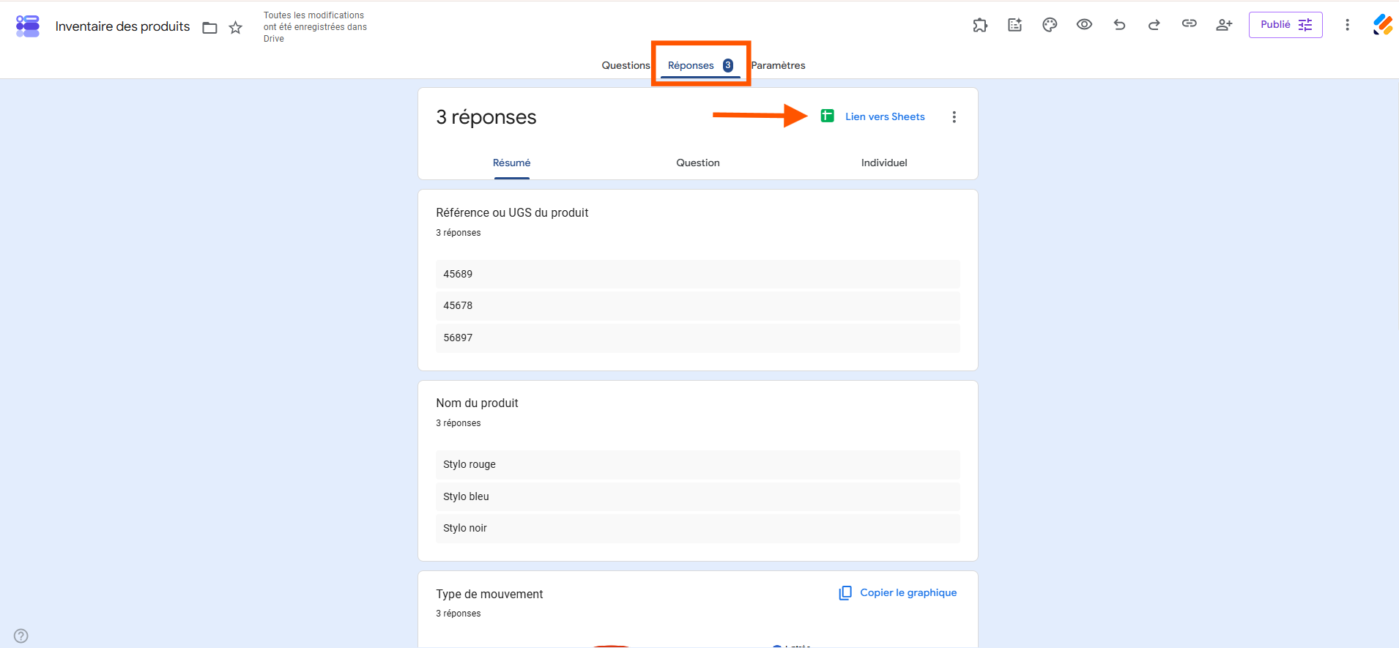
Task: Select the response Stylo noir
Action: coord(697,528)
